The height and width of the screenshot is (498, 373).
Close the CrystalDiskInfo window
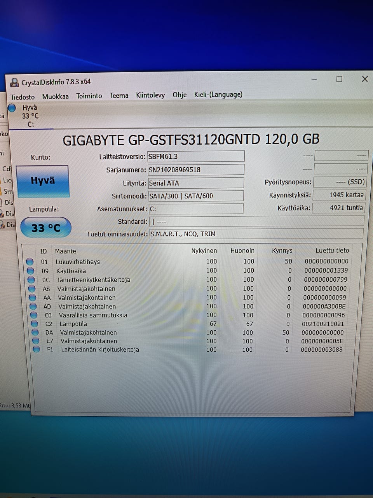364,79
